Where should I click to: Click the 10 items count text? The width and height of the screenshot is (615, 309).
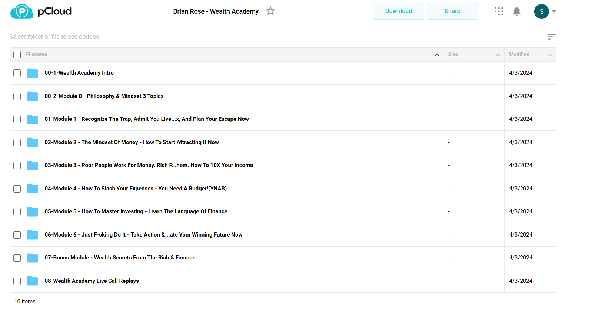coord(25,302)
